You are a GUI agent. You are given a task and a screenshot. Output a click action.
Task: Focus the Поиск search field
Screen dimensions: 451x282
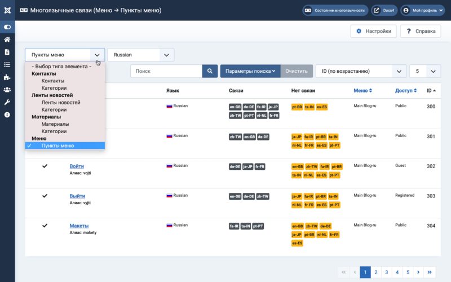pyautogui.click(x=166, y=71)
